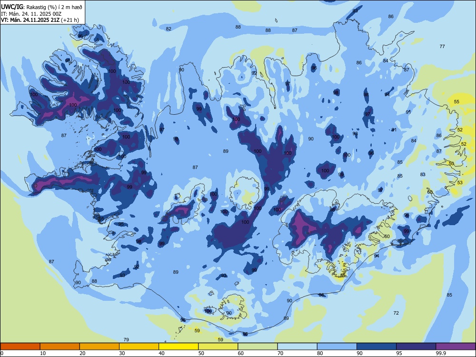Screen dimensions: 476x357
Task: Click the dark orange 0–10 legend swatch
Action: [x=20, y=347]
